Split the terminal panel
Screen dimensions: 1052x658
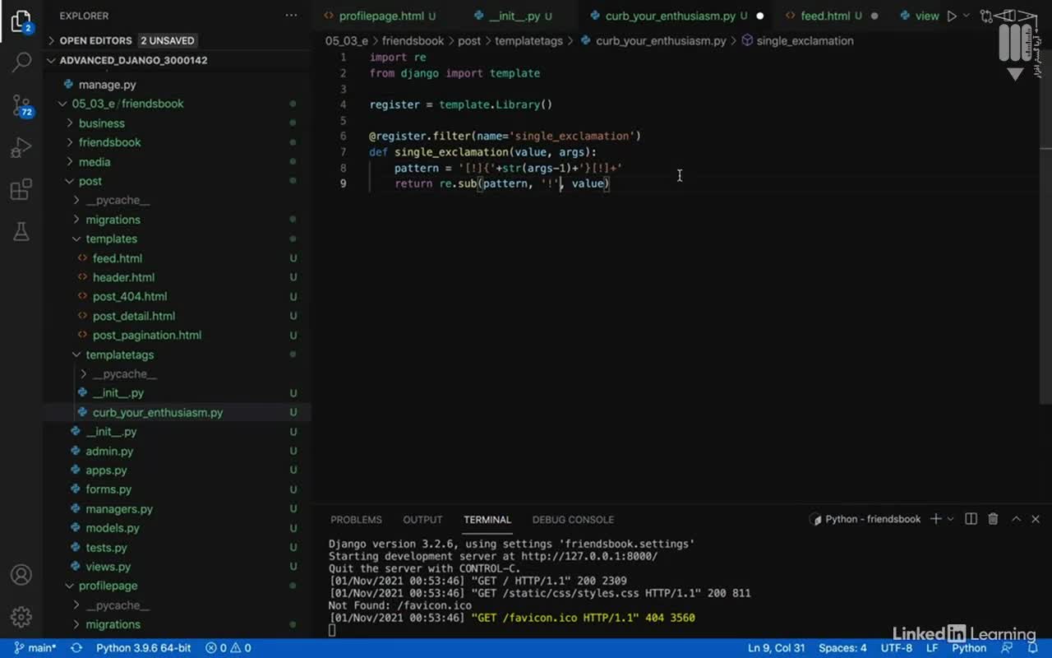click(971, 519)
